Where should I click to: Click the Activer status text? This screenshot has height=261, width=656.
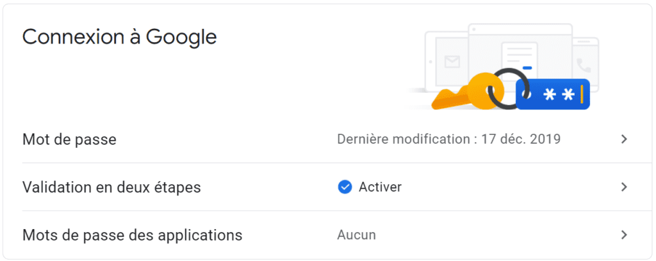tap(381, 187)
